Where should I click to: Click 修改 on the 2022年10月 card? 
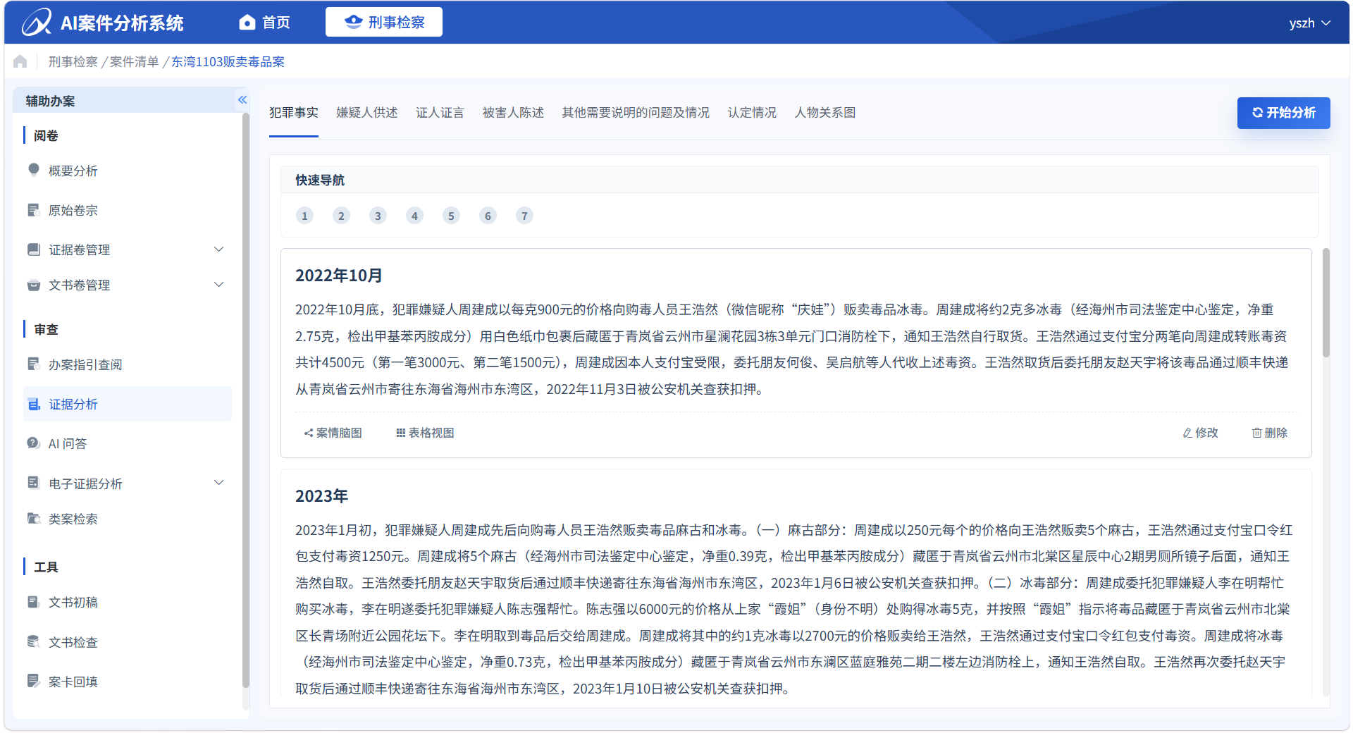[x=1200, y=433]
